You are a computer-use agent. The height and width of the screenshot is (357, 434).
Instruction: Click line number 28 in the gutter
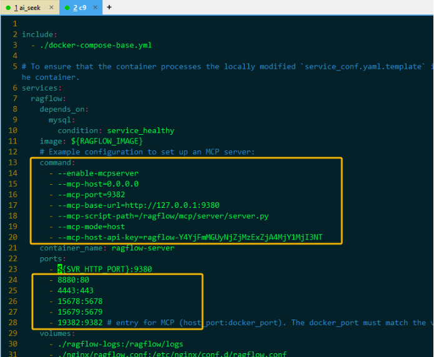pos(12,323)
